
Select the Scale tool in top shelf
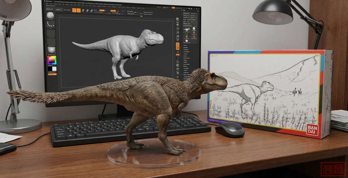tap(87, 10)
